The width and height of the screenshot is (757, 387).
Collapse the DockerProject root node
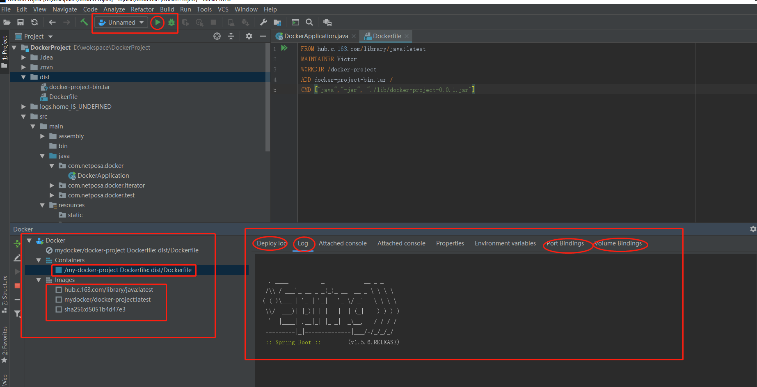pyautogui.click(x=14, y=48)
